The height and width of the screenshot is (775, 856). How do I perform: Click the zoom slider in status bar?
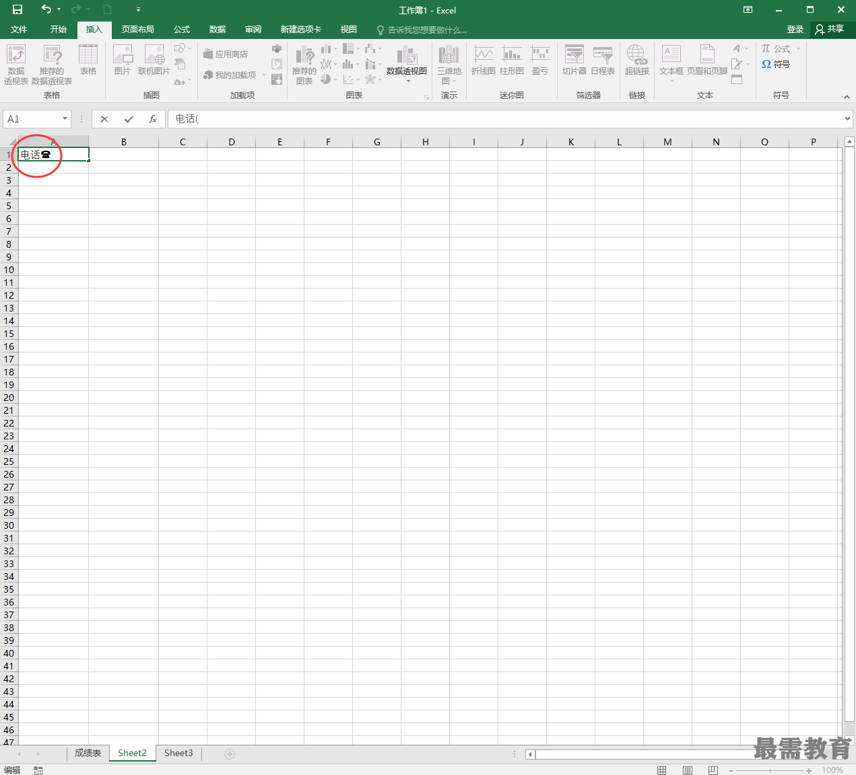(770, 770)
